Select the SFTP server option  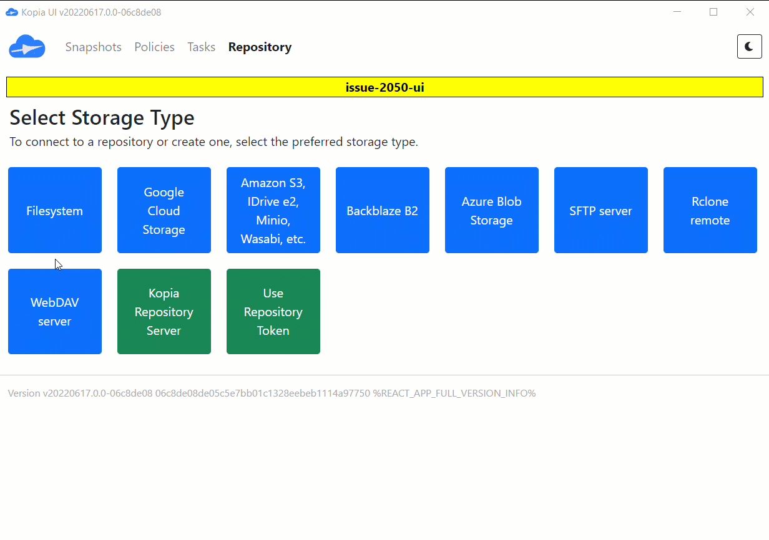600,210
